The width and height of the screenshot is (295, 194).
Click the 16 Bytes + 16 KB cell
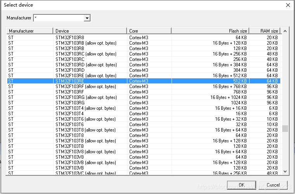231,108
